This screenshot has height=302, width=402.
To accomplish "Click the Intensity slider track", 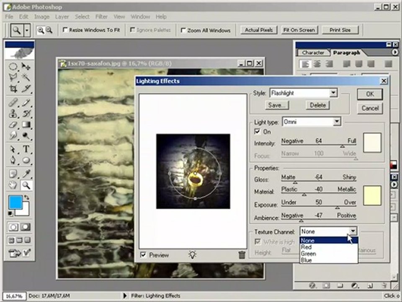I will (319, 146).
